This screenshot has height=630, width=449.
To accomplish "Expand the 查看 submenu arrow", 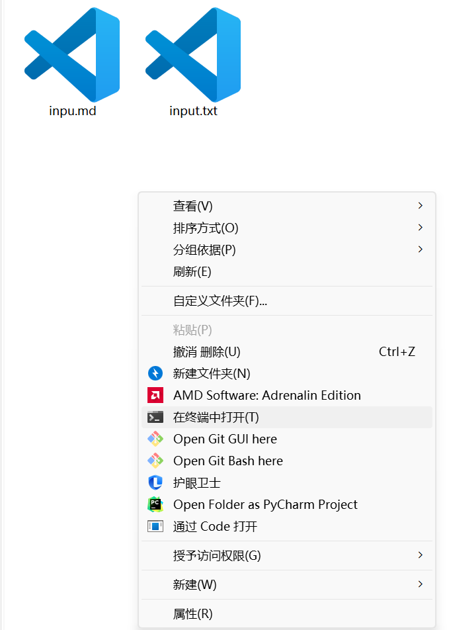I will pyautogui.click(x=421, y=205).
